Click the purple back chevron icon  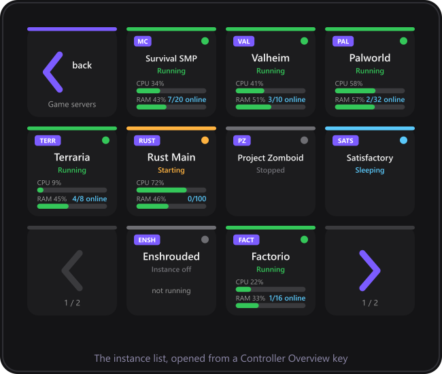pos(53,72)
